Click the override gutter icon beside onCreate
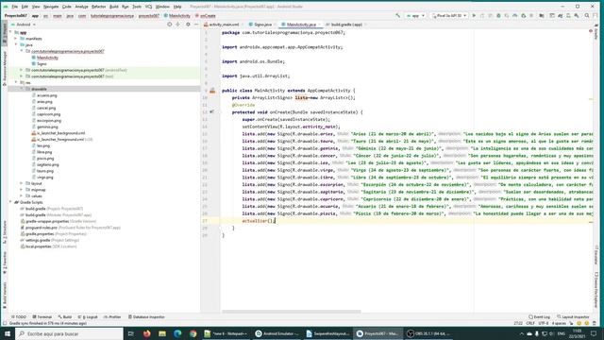The height and width of the screenshot is (340, 604). (x=211, y=112)
